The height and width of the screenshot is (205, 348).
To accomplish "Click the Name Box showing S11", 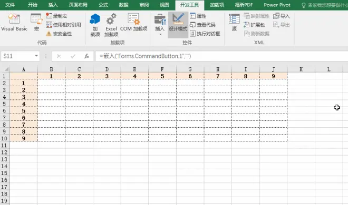I will coord(17,56).
